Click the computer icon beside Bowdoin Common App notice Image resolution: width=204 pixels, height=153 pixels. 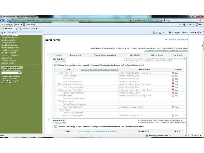click(55, 127)
